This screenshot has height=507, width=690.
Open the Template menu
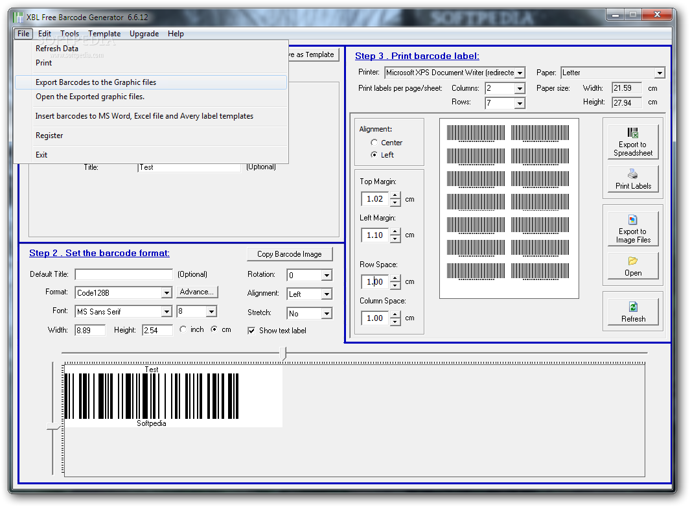104,34
